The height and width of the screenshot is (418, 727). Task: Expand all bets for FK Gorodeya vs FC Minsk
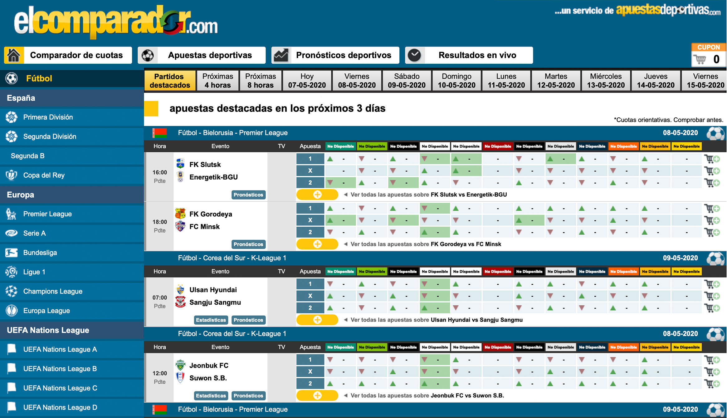tap(317, 244)
